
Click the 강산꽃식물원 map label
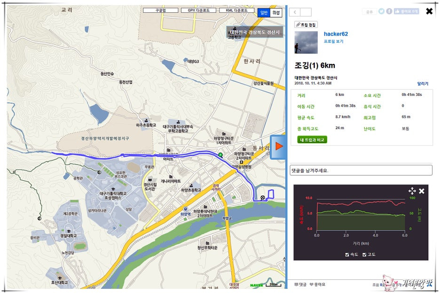click(x=264, y=83)
